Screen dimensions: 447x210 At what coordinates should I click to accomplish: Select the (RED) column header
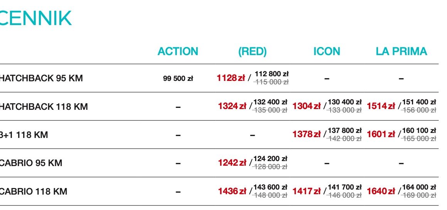tap(252, 51)
